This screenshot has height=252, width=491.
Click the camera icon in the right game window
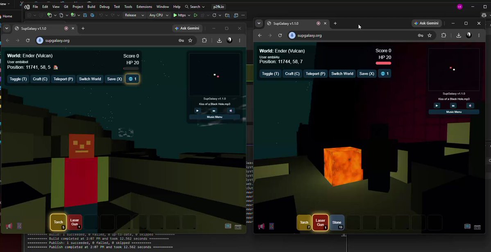pos(477,227)
